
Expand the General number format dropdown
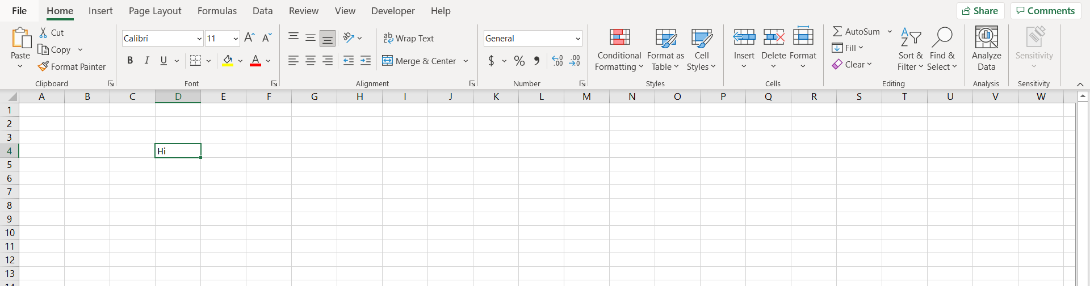point(578,39)
